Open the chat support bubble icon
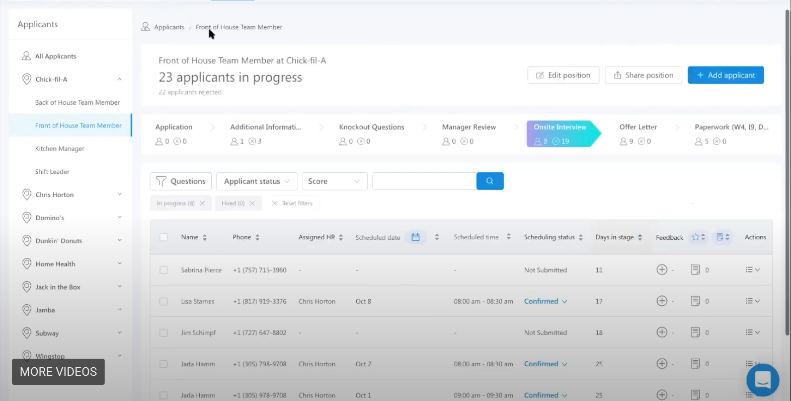The height and width of the screenshot is (401, 791). tap(762, 380)
